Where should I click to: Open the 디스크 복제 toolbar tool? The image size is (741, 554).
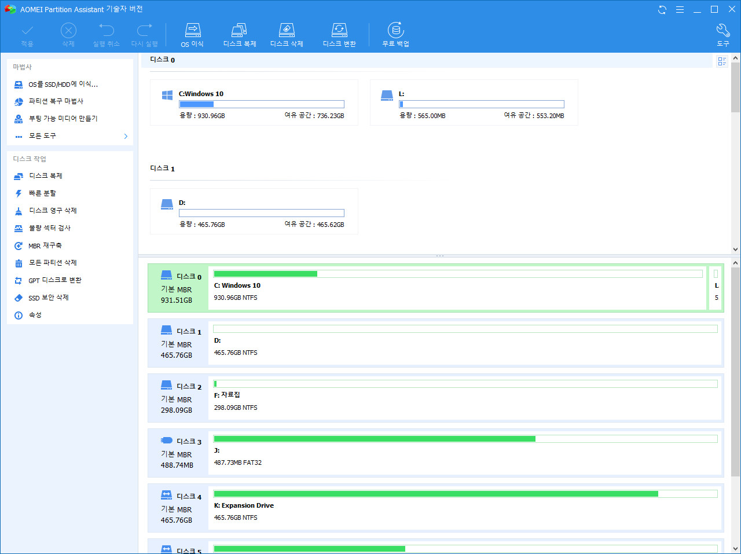tap(240, 35)
